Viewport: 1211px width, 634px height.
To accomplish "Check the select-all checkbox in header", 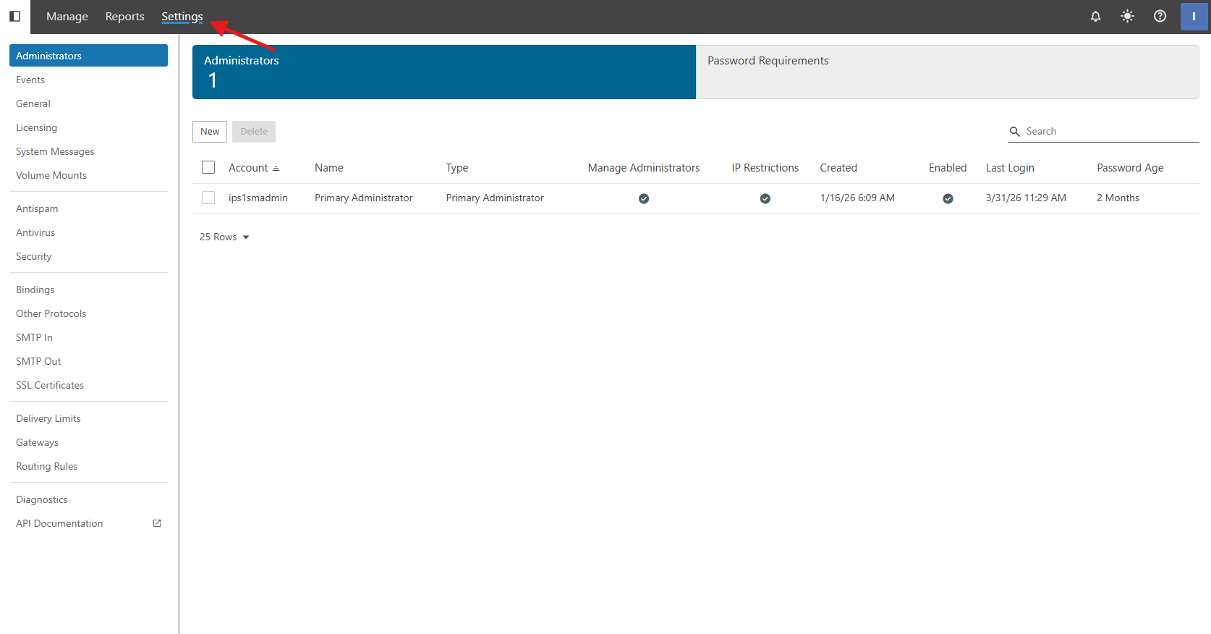I will 208,168.
